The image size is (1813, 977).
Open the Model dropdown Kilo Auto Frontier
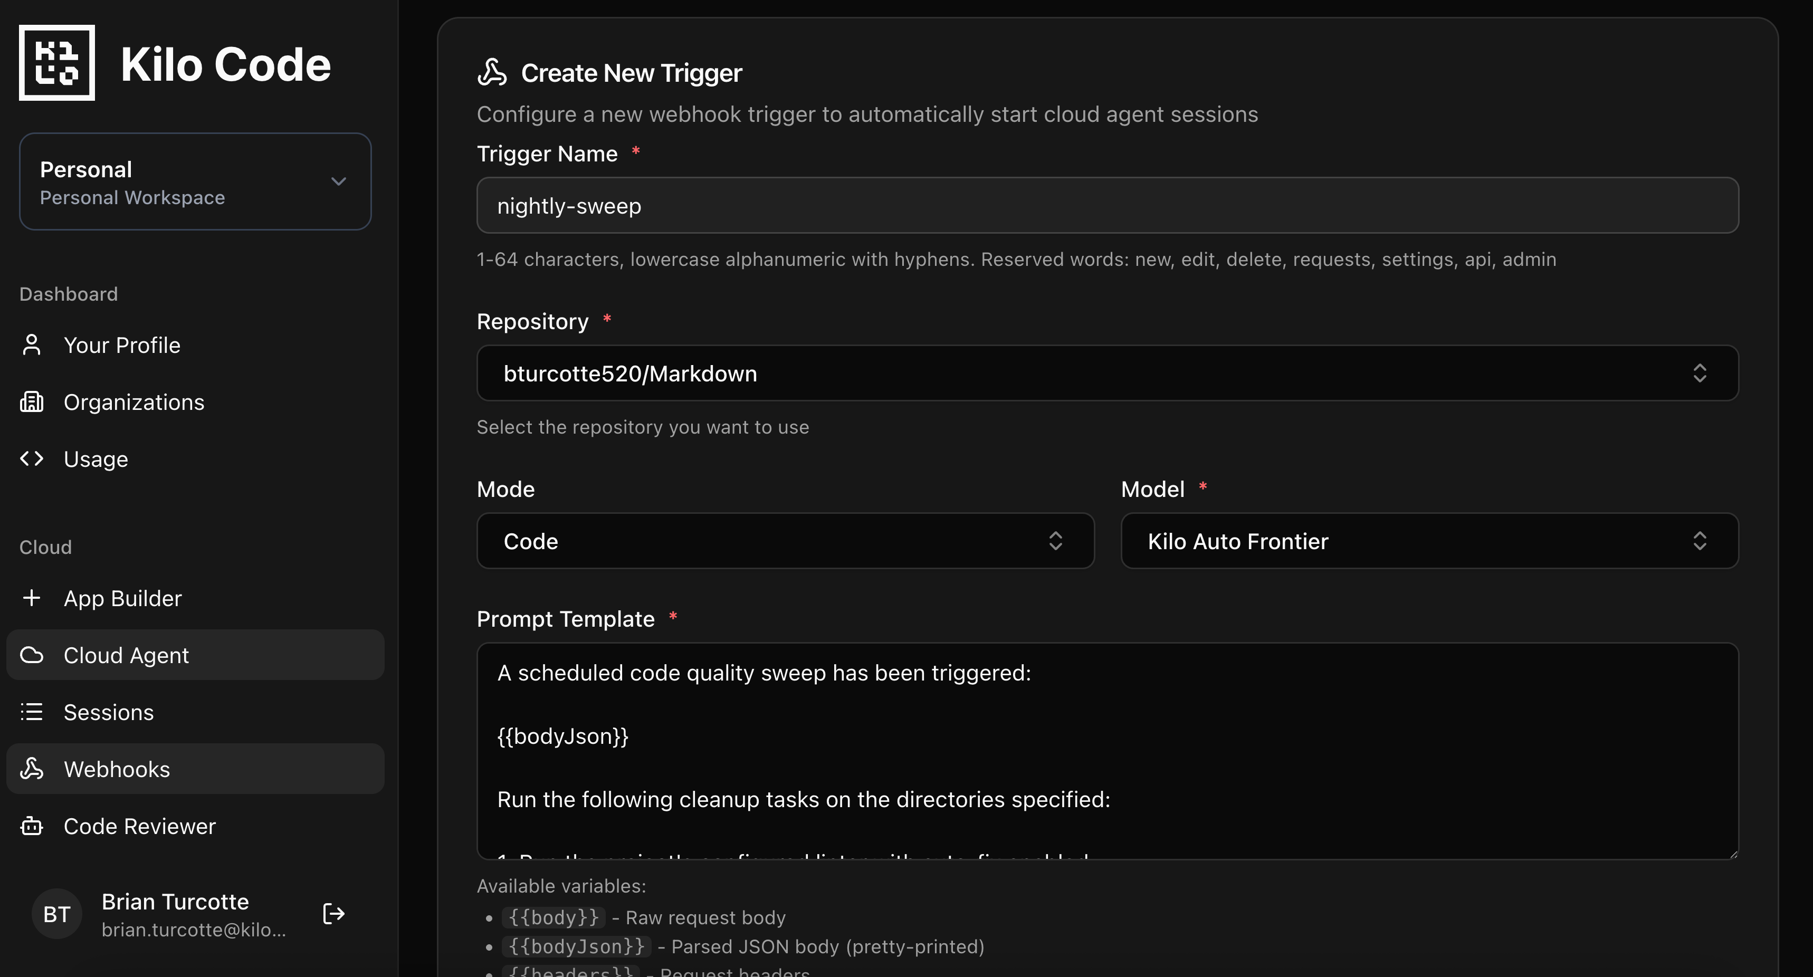point(1429,541)
